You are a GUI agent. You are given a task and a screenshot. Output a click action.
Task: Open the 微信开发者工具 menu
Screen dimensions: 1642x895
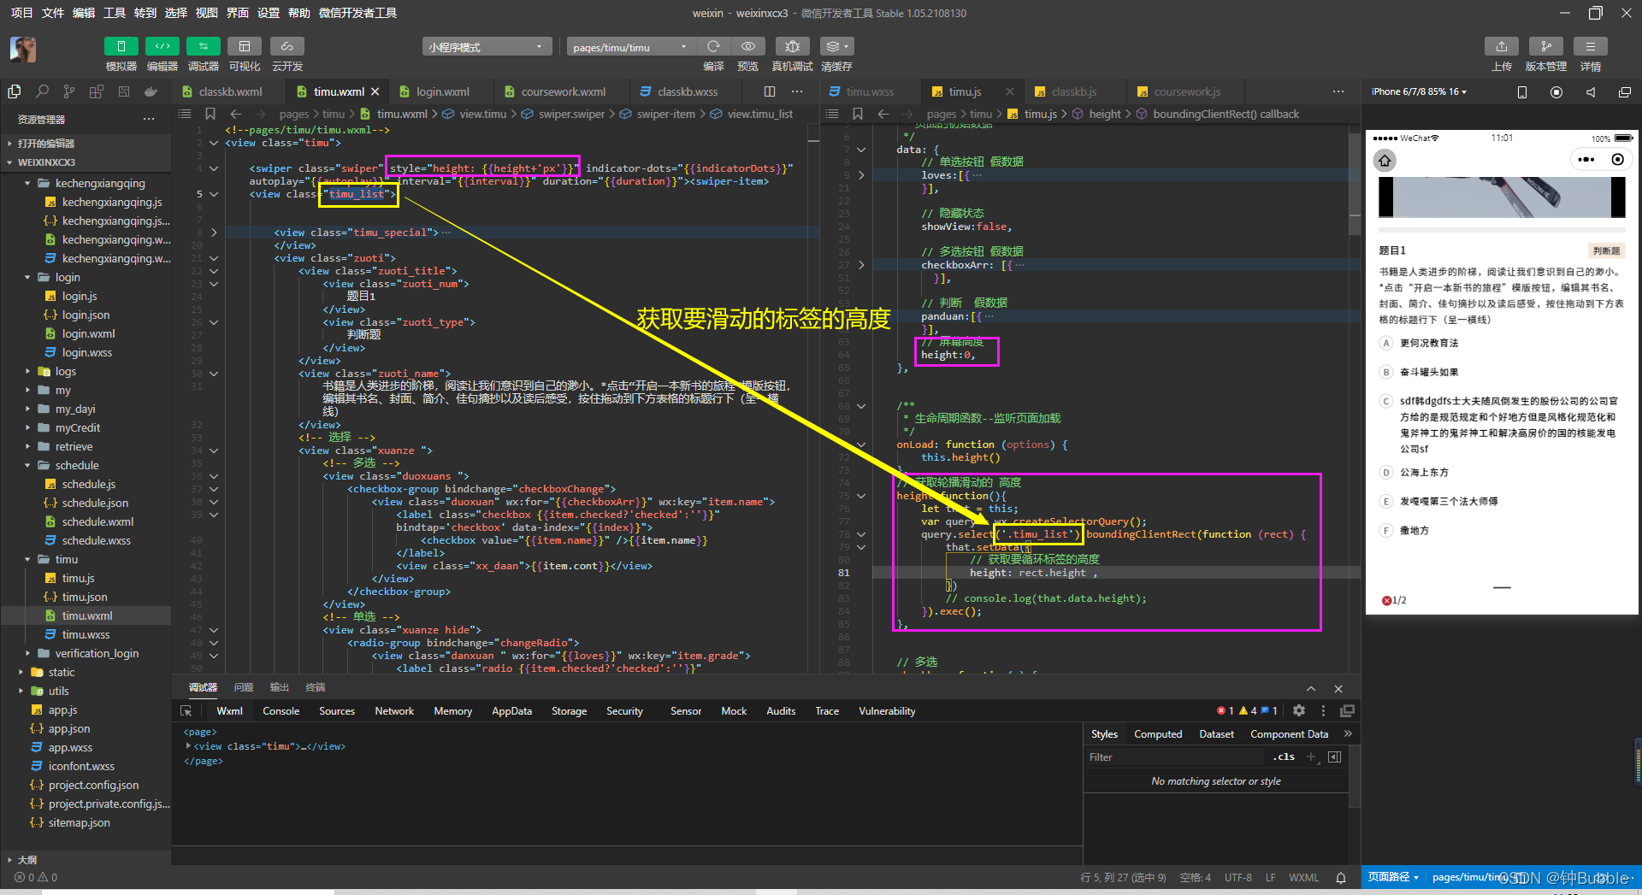(x=357, y=13)
